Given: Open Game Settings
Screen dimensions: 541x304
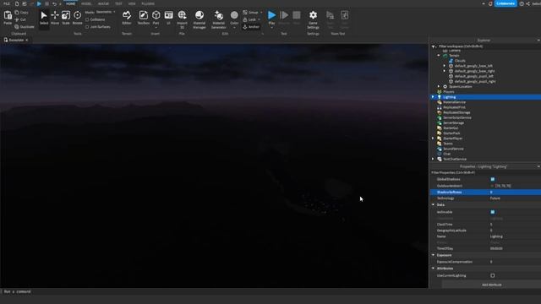Looking at the screenshot, I should click(x=313, y=19).
